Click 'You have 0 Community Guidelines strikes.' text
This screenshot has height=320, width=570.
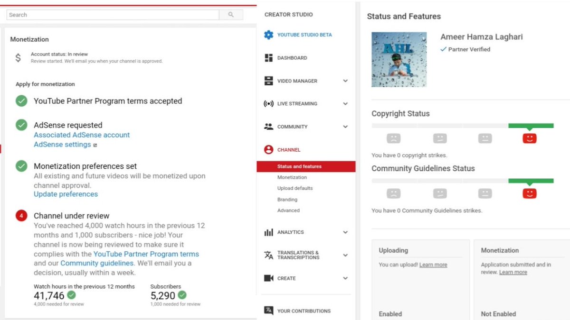pos(427,210)
